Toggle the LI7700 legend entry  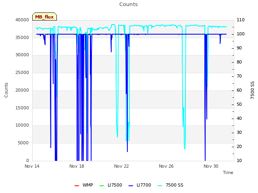140,185
